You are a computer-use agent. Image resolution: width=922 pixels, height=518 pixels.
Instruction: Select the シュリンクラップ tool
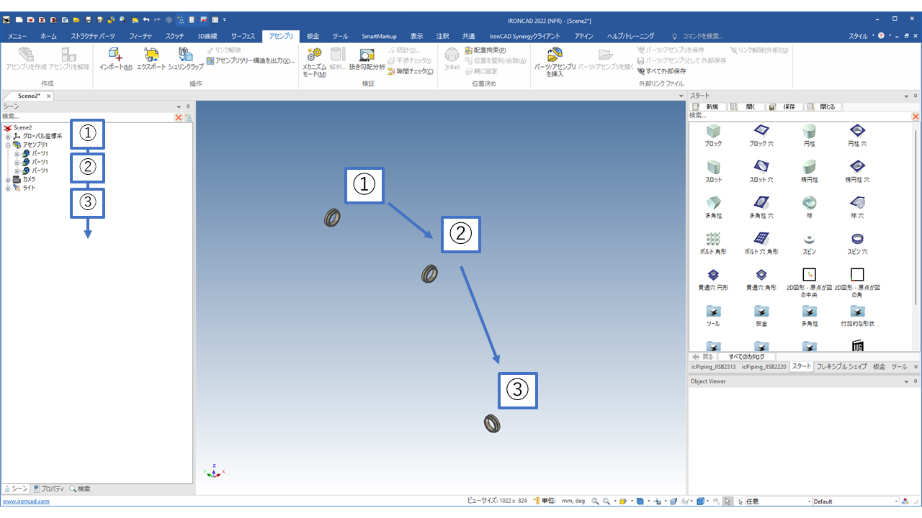pos(186,58)
